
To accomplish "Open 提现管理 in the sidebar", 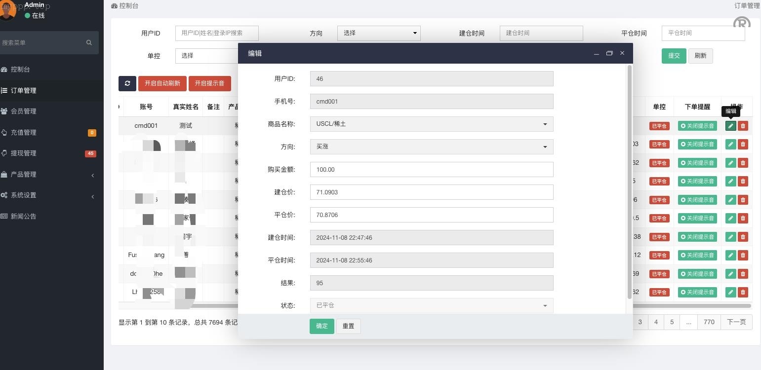I will [x=24, y=153].
